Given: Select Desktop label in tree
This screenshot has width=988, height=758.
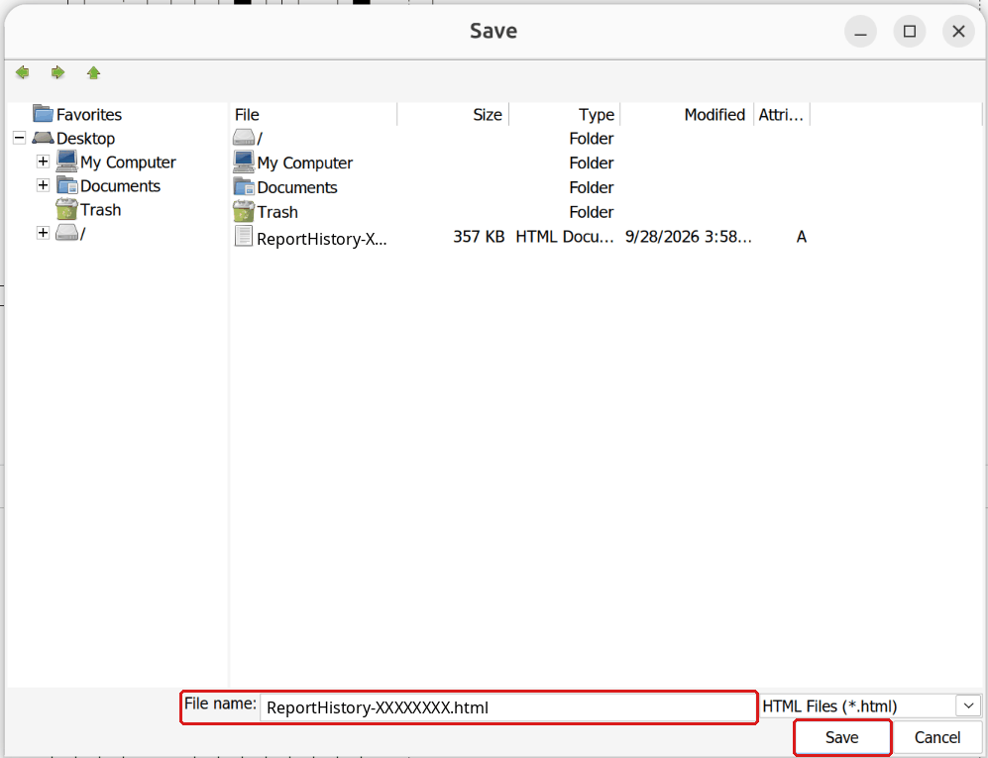Looking at the screenshot, I should click(85, 138).
